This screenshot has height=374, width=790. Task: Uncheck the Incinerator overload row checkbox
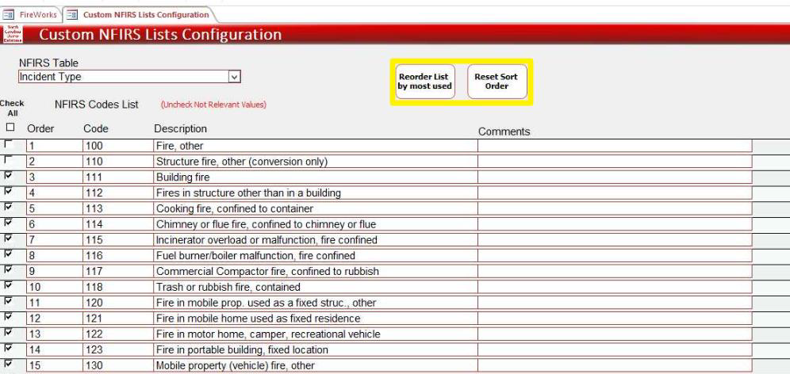pyautogui.click(x=9, y=238)
